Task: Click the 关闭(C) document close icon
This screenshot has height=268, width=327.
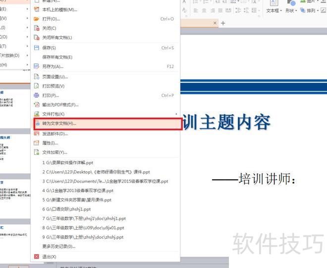Action: (x=37, y=28)
